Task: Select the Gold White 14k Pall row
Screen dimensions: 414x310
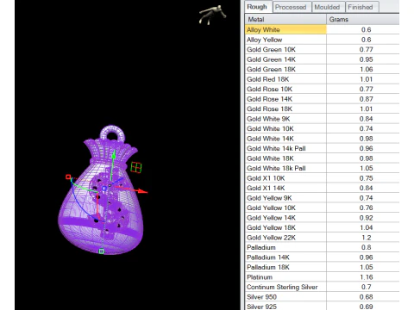Action: tap(323, 148)
